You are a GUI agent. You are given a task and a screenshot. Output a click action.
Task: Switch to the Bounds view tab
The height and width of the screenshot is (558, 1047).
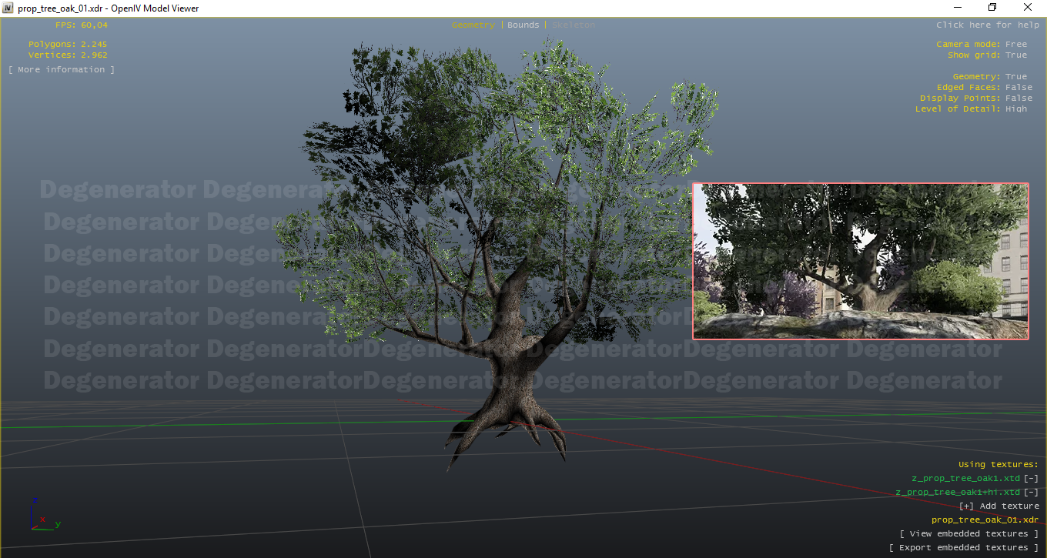[x=523, y=25]
